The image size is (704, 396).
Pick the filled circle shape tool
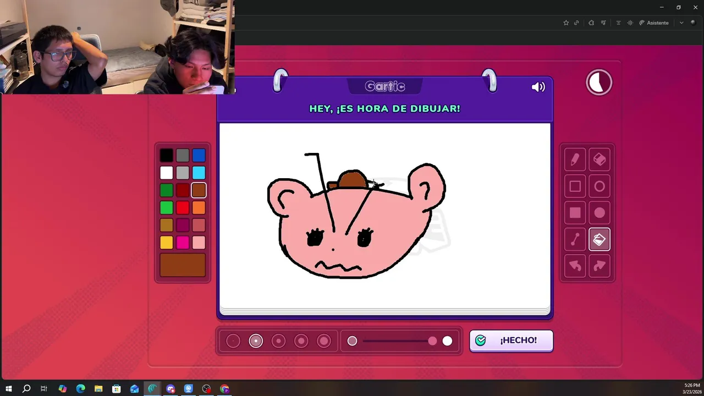click(599, 213)
